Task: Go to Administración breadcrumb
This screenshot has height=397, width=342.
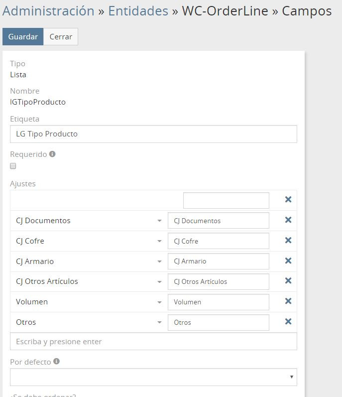Action: 48,11
